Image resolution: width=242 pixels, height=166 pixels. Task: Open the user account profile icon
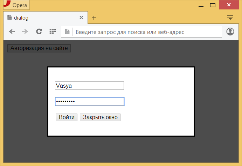click(x=230, y=32)
